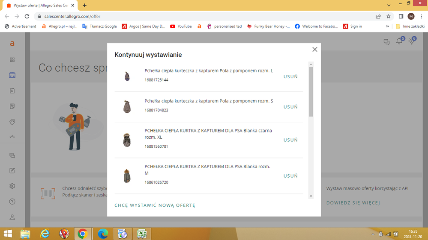Click CHCĘ WYSTAWIĆ NOWĄ OFERTĘ link

click(x=155, y=205)
